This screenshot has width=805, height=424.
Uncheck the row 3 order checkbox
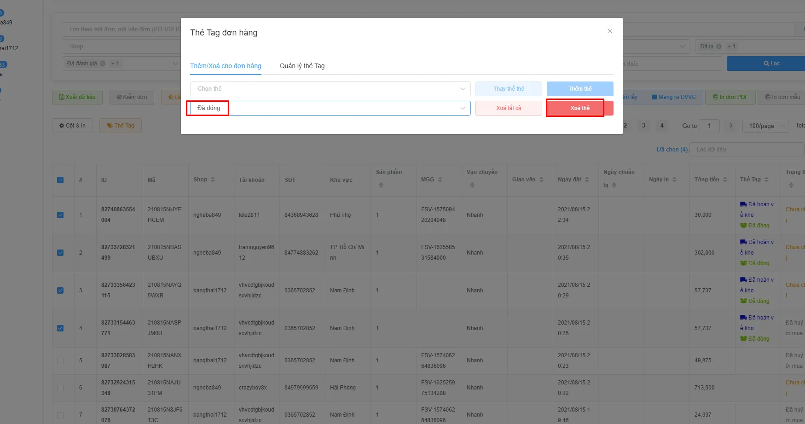[x=60, y=290]
